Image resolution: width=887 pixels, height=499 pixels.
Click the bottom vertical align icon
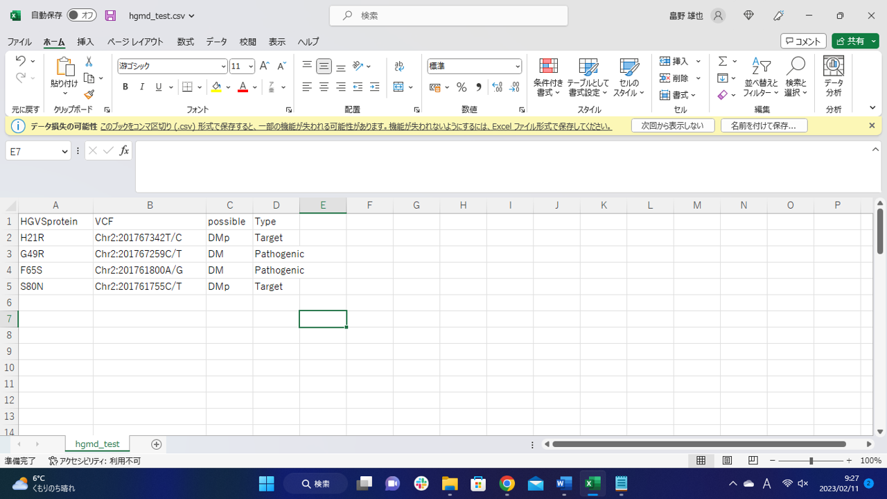tap(341, 67)
